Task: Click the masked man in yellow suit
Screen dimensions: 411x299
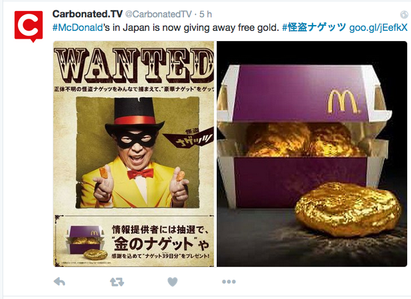Action: click(135, 153)
